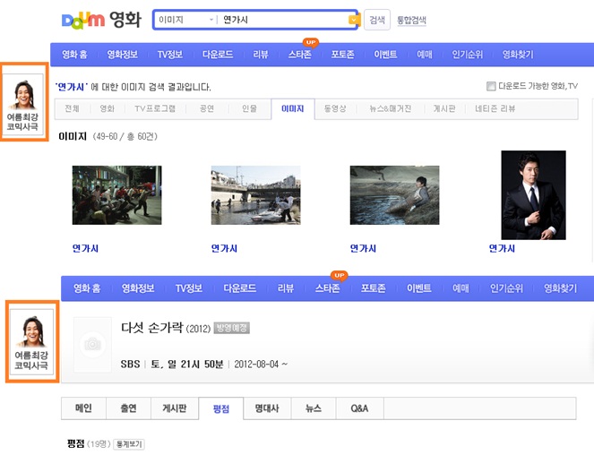This screenshot has width=594, height=455.
Task: Select the 평점 tab
Action: pos(221,408)
